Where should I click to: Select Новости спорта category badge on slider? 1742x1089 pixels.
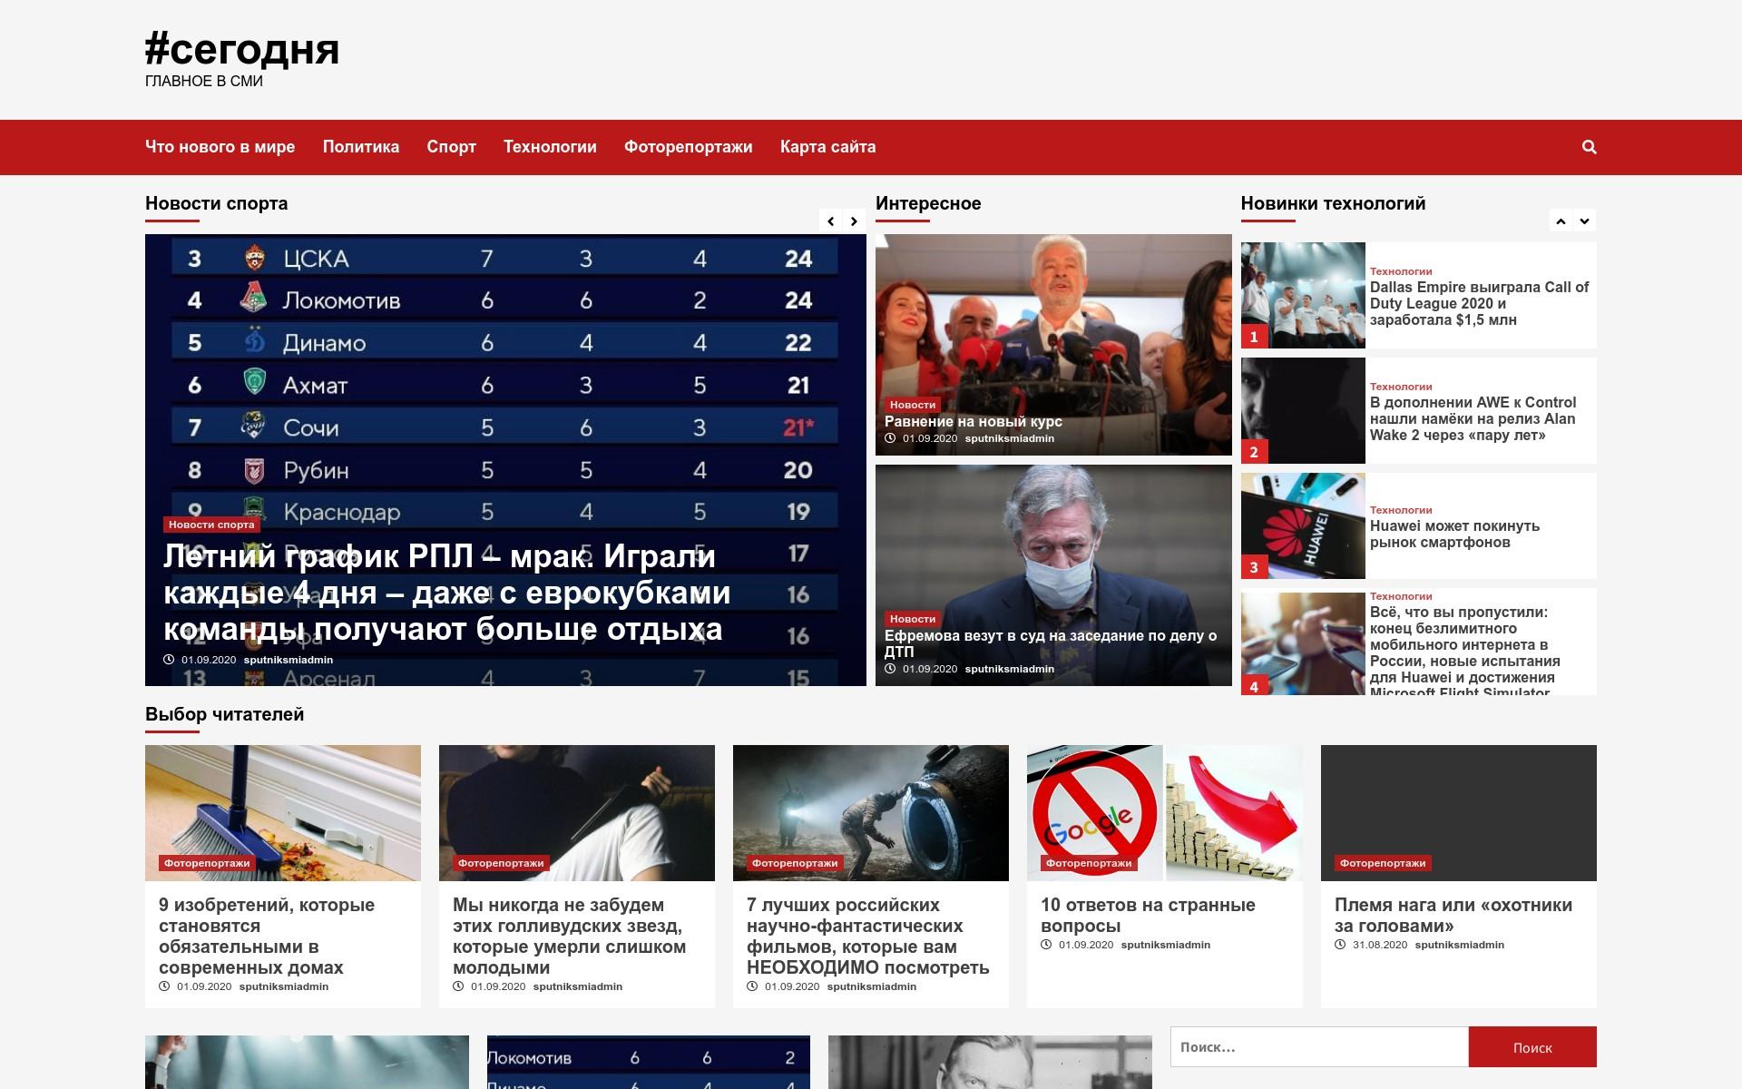pos(211,525)
